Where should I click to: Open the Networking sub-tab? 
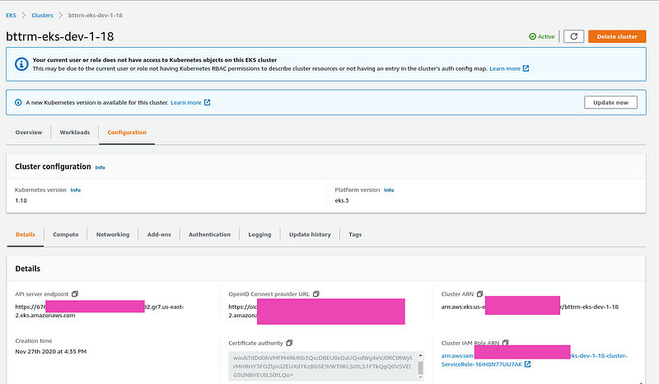(x=113, y=234)
